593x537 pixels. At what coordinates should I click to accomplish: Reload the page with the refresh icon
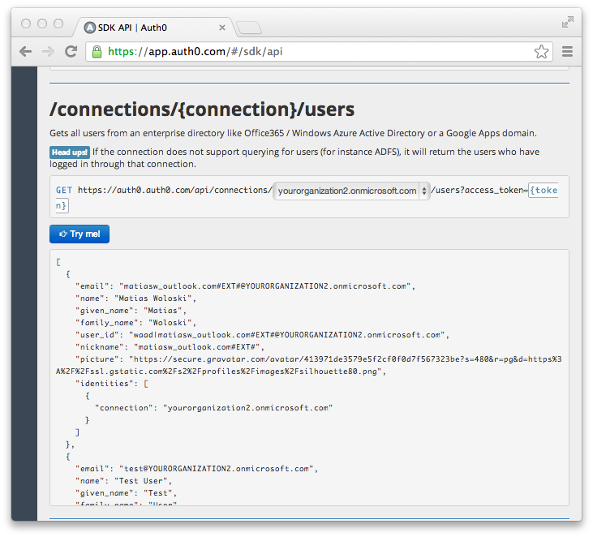pyautogui.click(x=71, y=51)
